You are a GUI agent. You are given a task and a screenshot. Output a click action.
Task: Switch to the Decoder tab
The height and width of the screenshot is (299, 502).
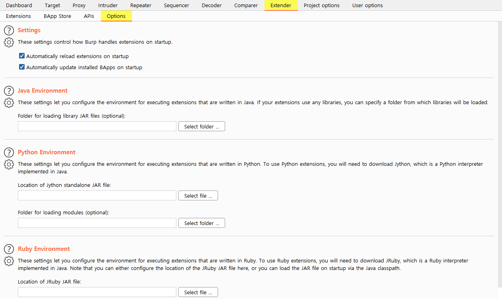pos(212,5)
